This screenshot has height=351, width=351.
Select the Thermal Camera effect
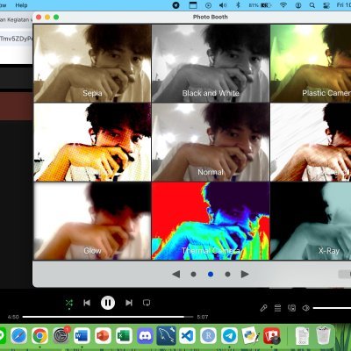pos(211,221)
